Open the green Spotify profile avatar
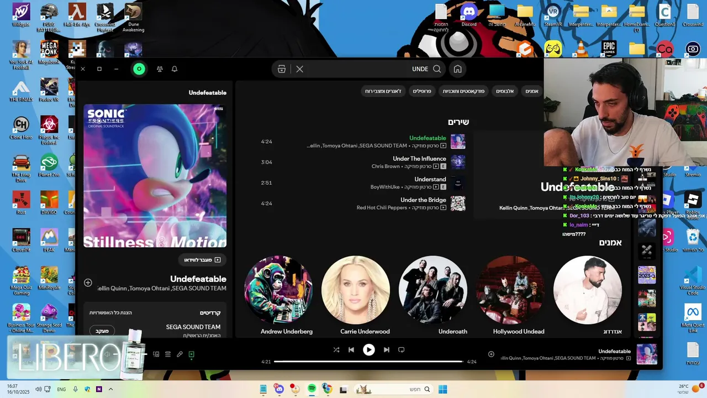This screenshot has width=707, height=398. tap(139, 69)
